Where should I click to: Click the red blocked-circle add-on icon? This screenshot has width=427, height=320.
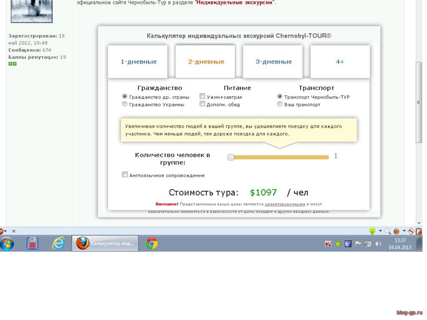pos(411,231)
